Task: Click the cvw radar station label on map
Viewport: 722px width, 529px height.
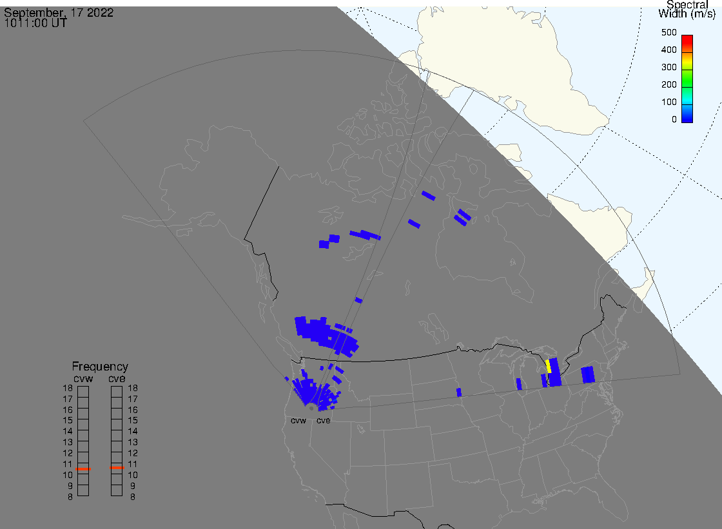Action: [298, 421]
